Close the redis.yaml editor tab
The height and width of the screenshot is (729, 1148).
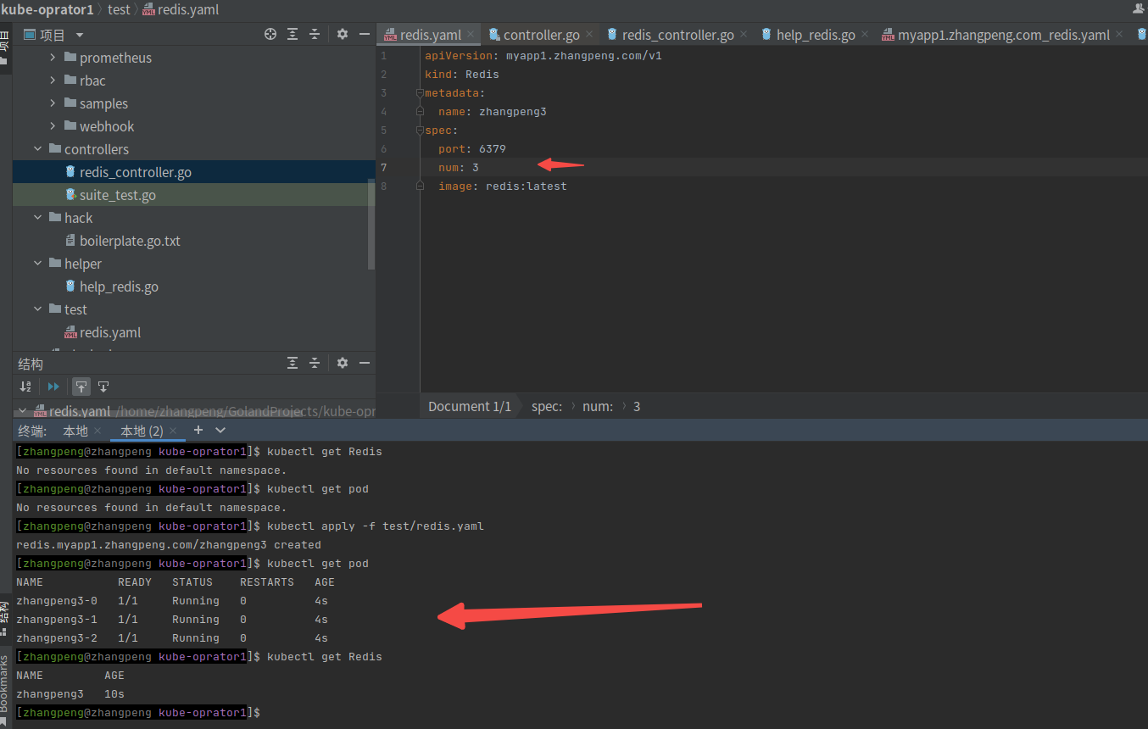point(471,35)
